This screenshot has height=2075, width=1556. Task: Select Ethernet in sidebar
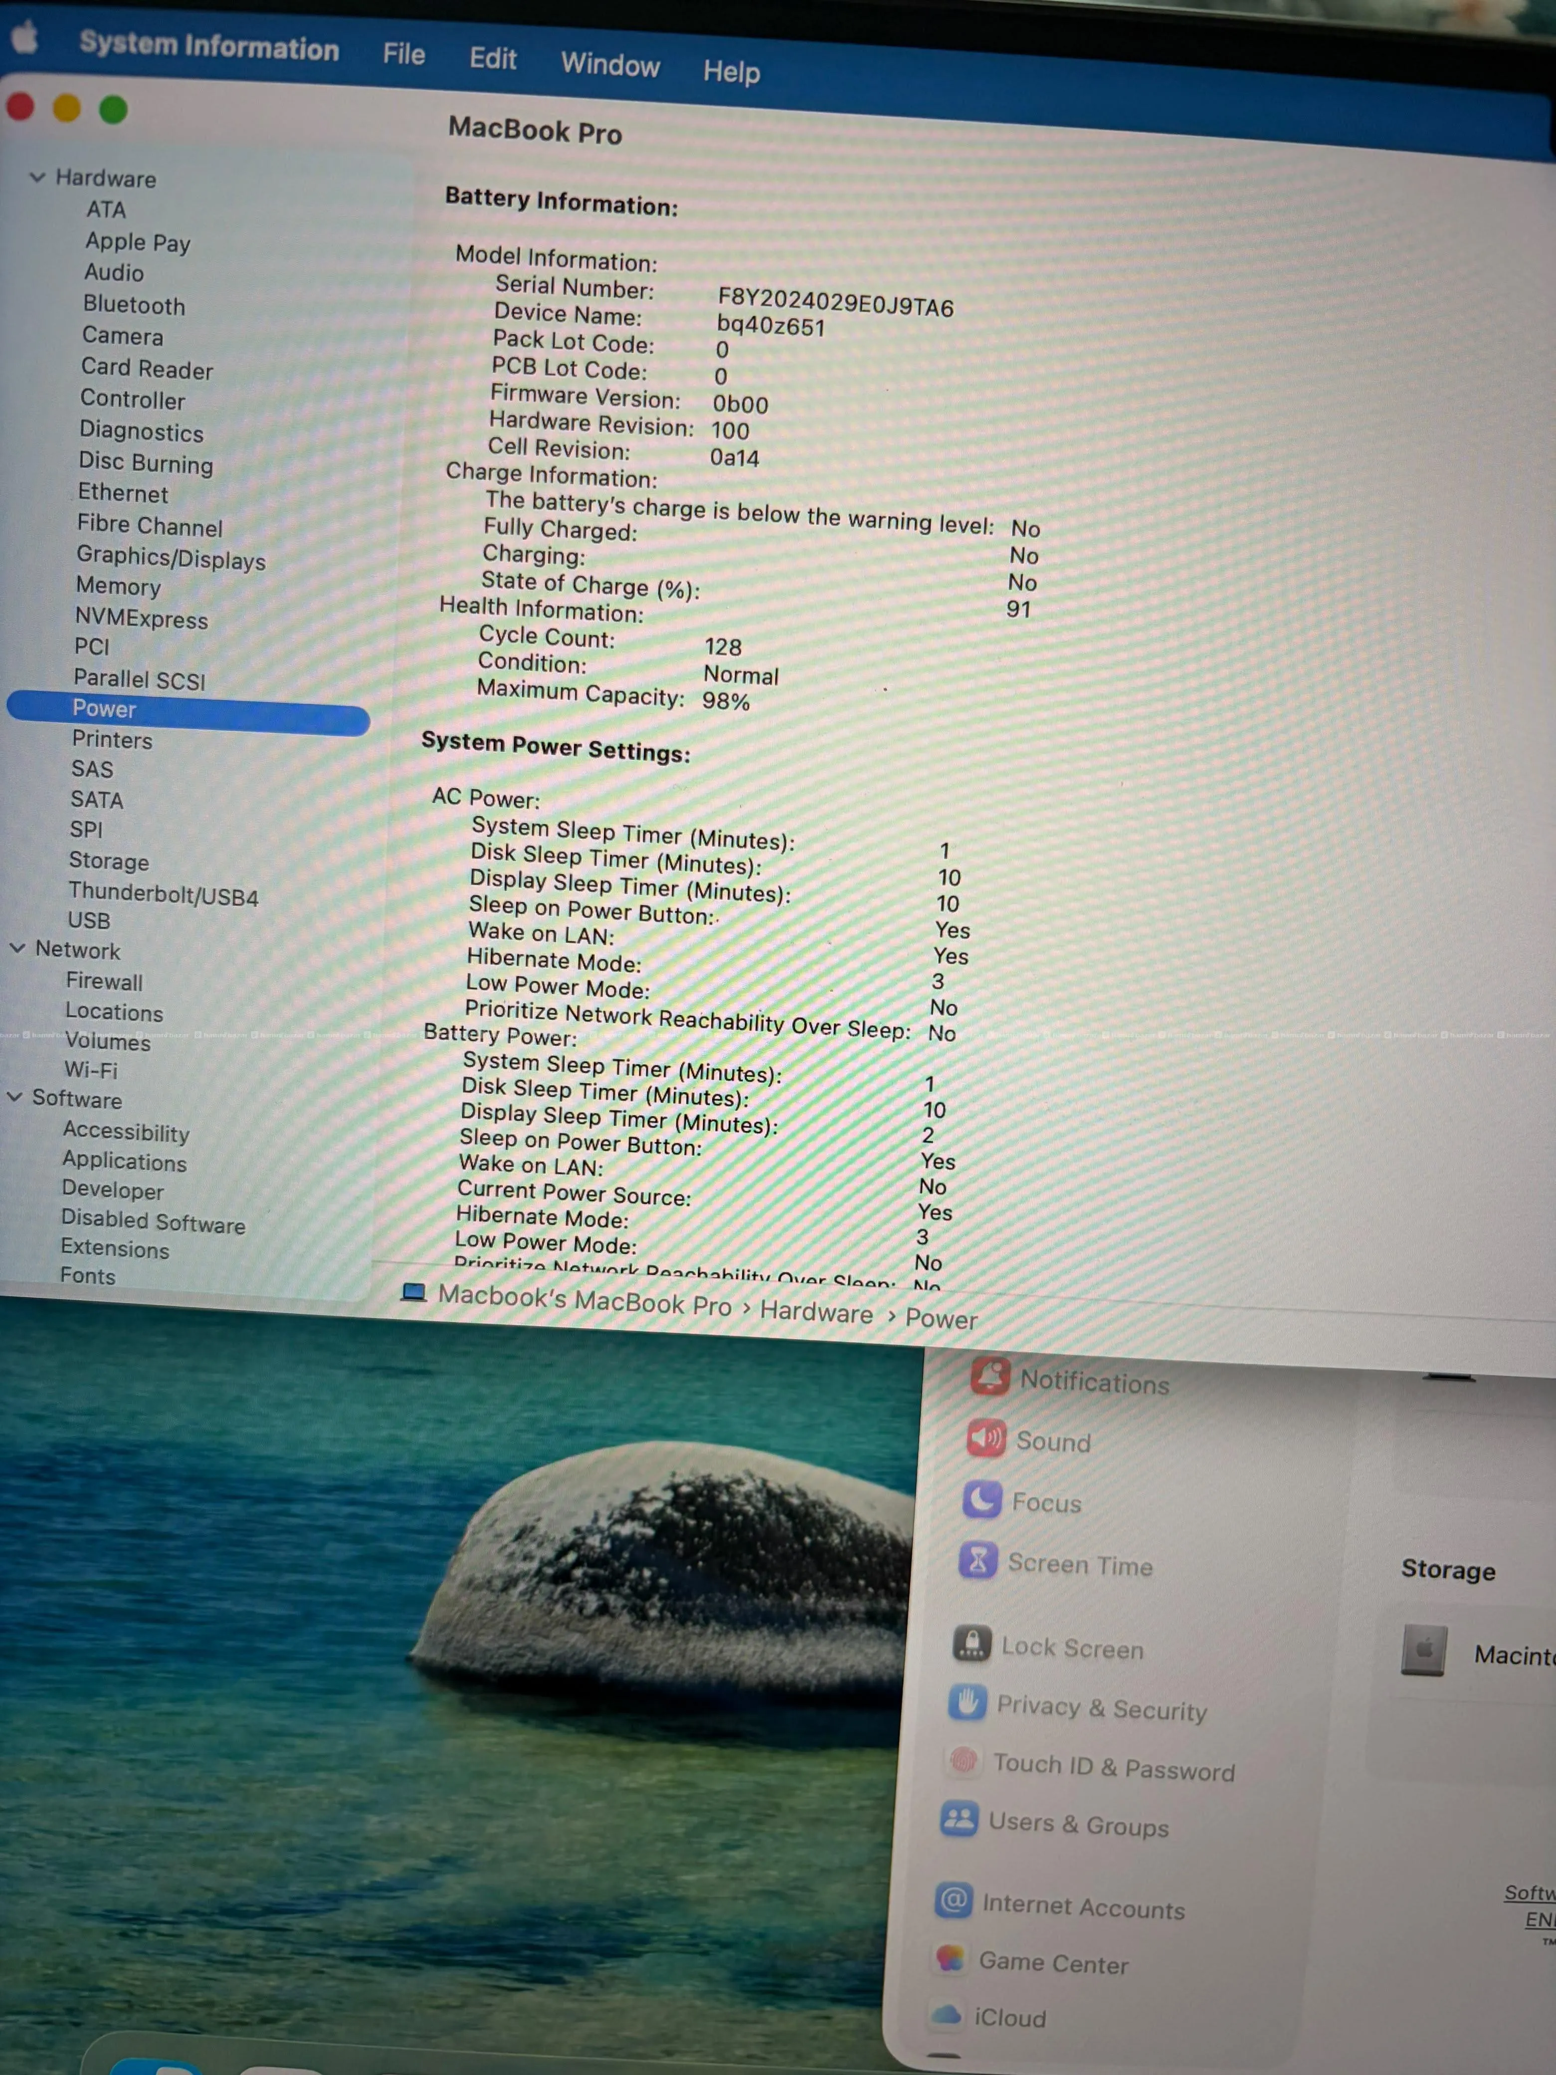[x=123, y=493]
